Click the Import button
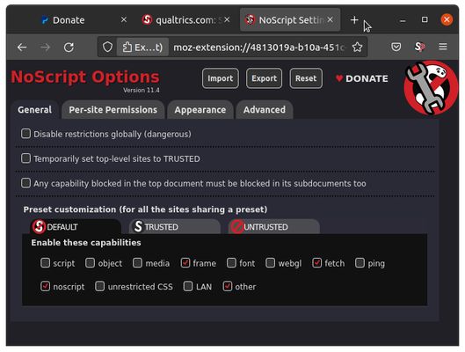The width and height of the screenshot is (465, 352). pyautogui.click(x=221, y=78)
